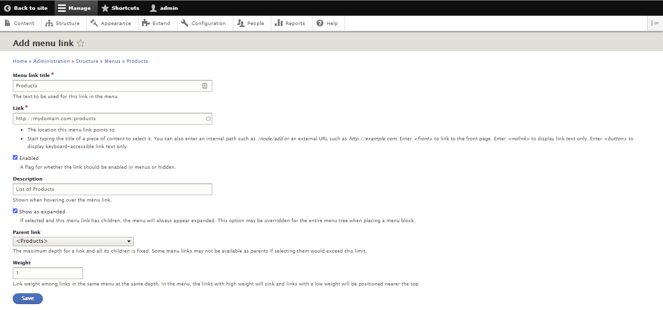Click inside the Weight field

(48, 273)
